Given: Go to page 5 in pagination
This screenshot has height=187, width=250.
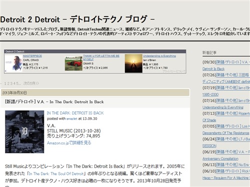Looking at the screenshot, I should [17, 83].
